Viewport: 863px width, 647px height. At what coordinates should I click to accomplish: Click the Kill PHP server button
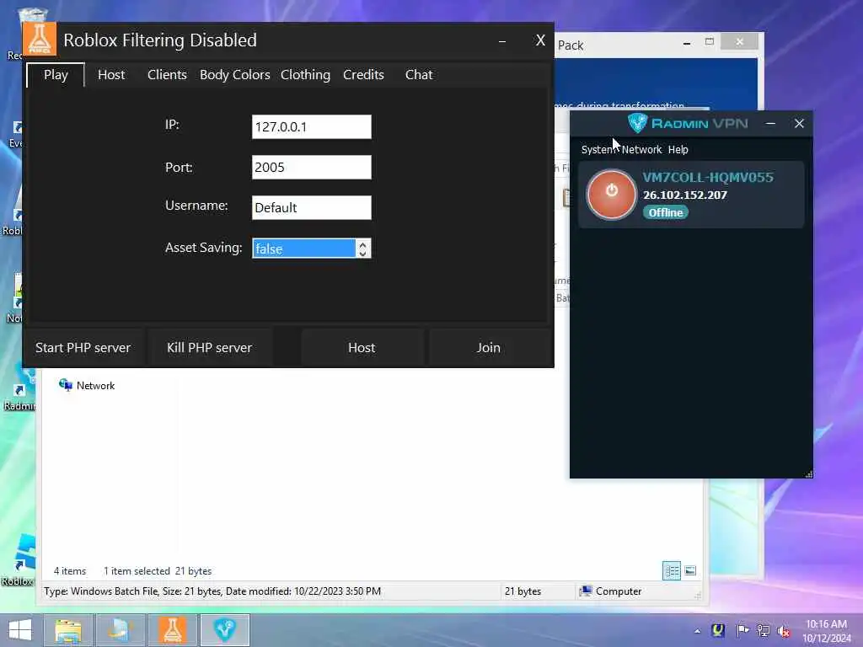pyautogui.click(x=209, y=348)
